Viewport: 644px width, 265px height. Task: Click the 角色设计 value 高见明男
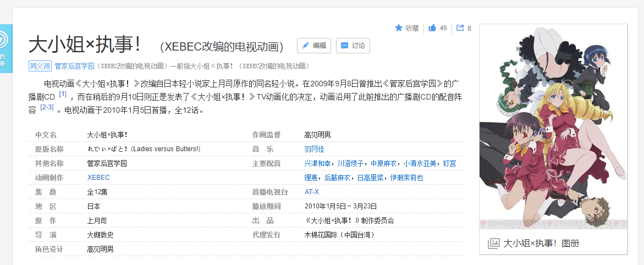click(100, 249)
